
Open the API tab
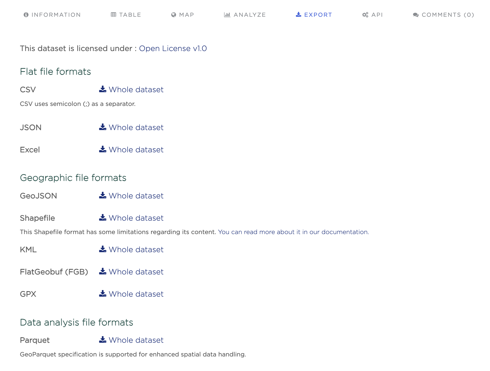point(373,15)
